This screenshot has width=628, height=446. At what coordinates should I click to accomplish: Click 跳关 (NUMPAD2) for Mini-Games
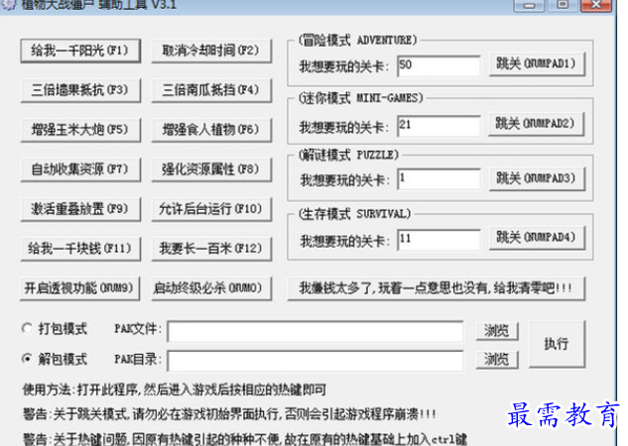pos(536,124)
